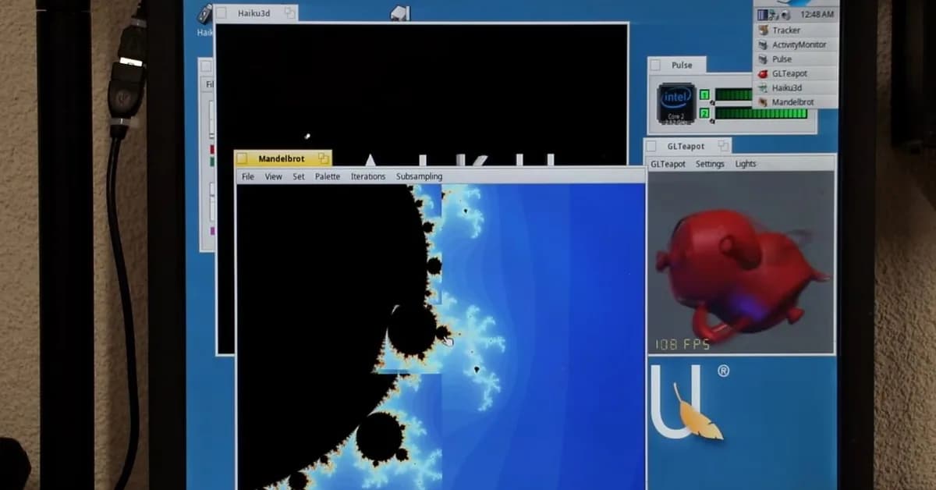Bring up Haiku3d from the Deskbar
Screen dimensions: 936x490
click(x=786, y=88)
